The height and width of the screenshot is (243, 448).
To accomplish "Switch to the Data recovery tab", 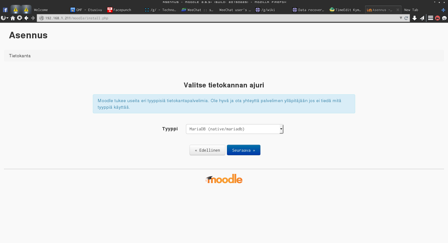I will (x=309, y=10).
